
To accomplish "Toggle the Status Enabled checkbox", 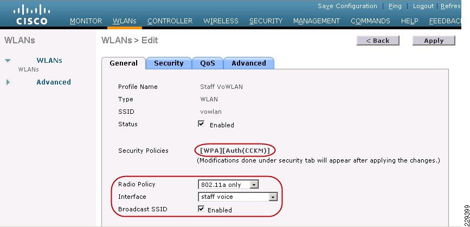I will coord(201,124).
